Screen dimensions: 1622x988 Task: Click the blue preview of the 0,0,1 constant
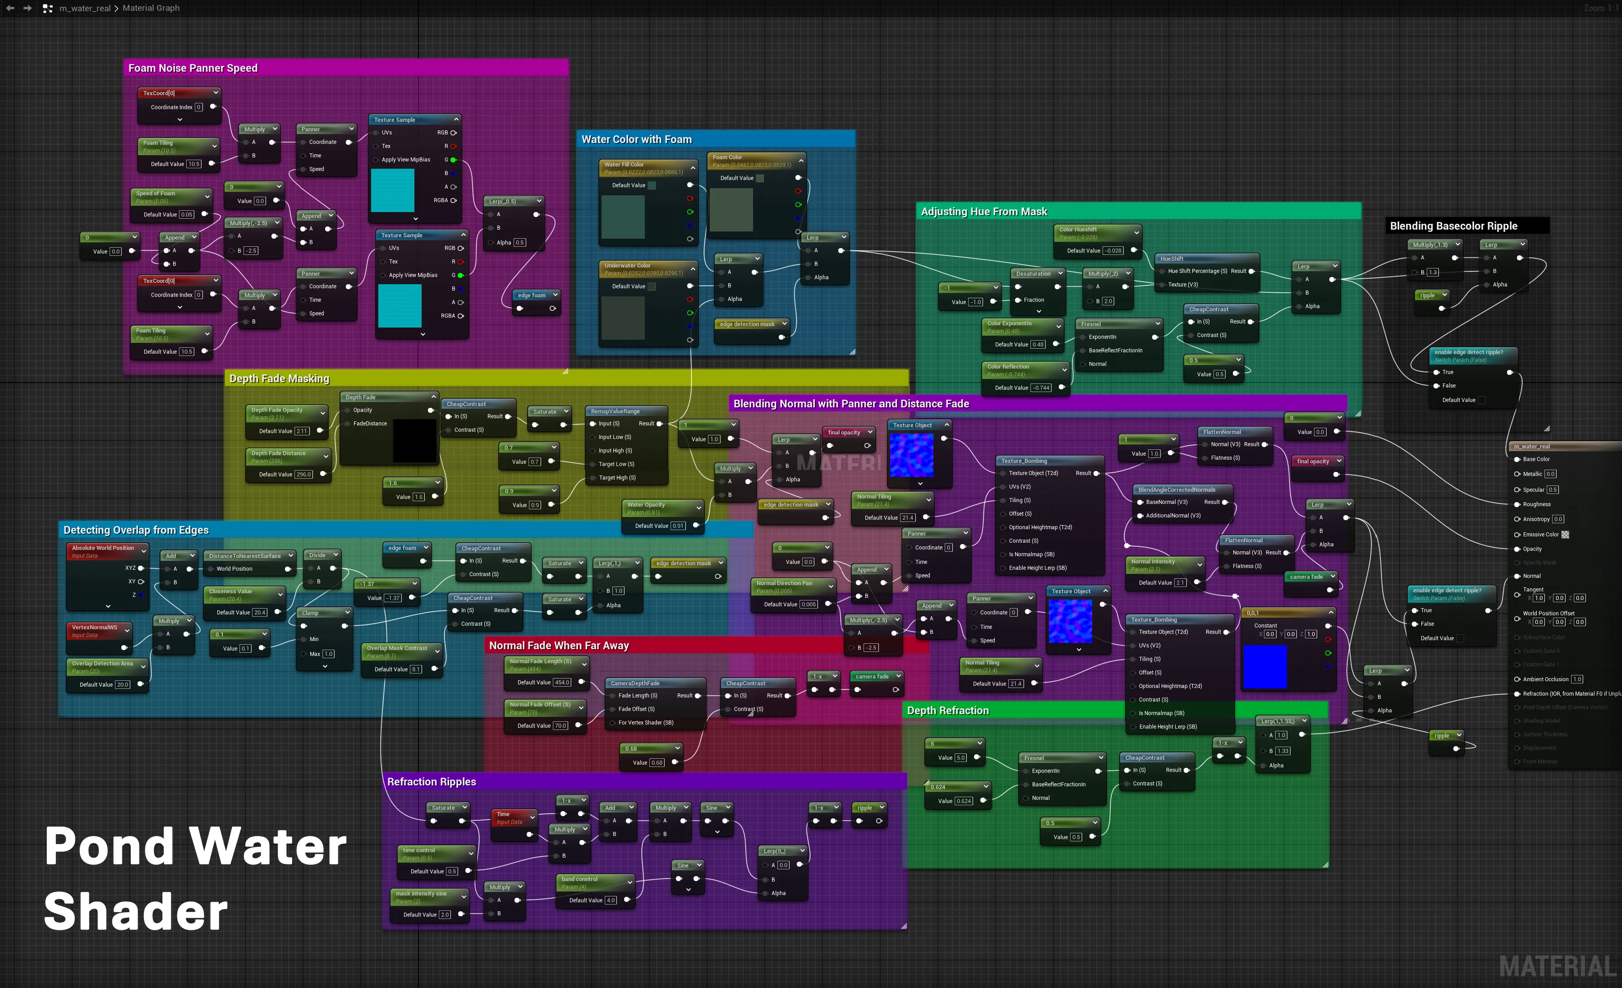(1265, 667)
